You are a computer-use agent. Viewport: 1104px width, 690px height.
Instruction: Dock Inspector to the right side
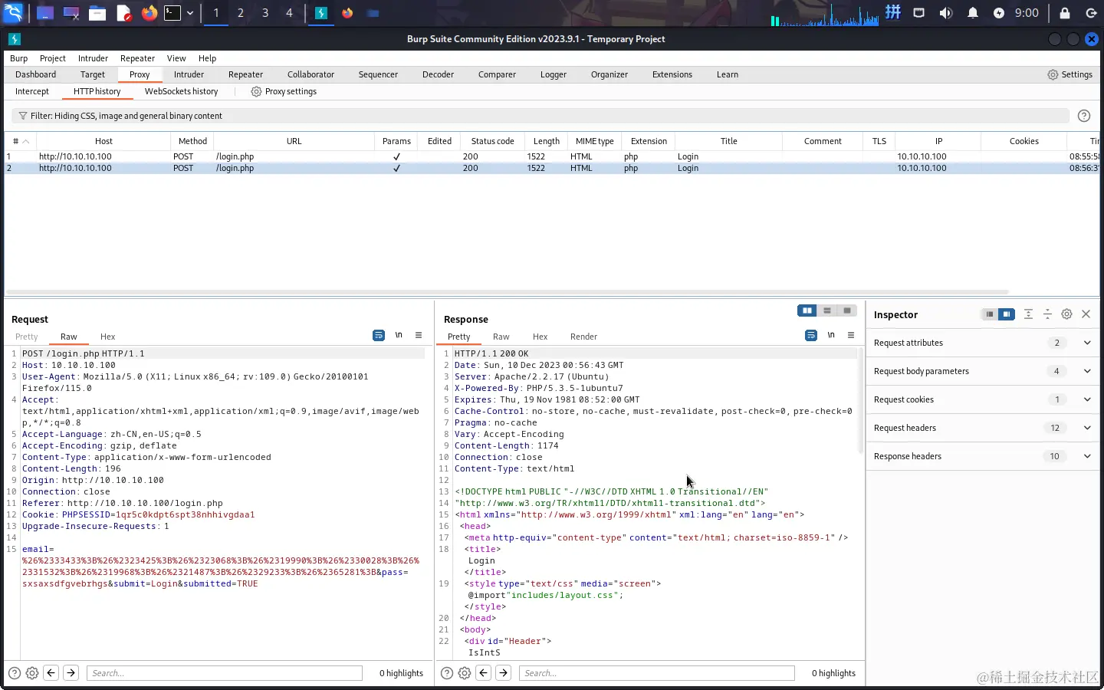click(1007, 314)
